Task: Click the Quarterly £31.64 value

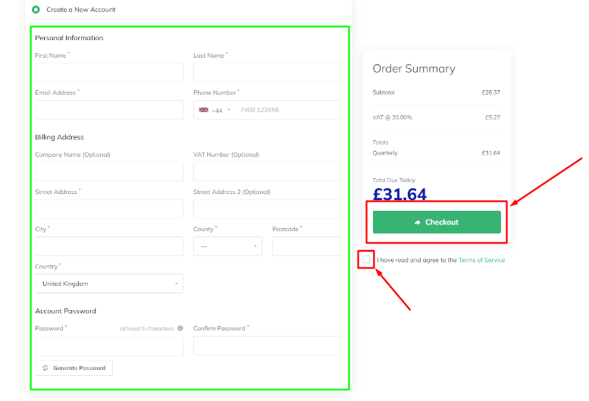Action: point(490,153)
